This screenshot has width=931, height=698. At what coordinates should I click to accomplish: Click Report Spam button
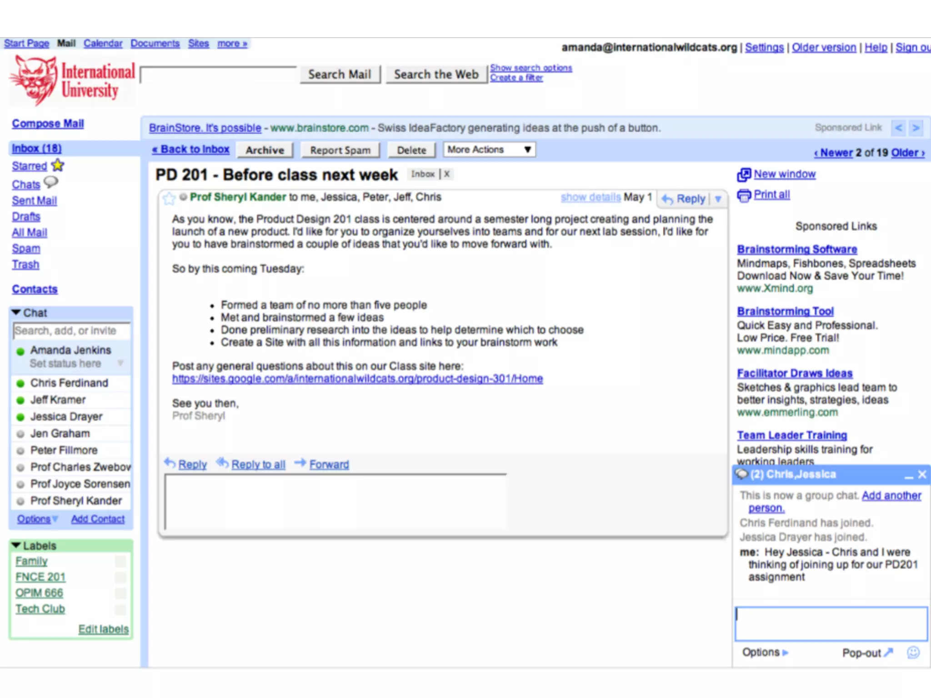coord(340,150)
